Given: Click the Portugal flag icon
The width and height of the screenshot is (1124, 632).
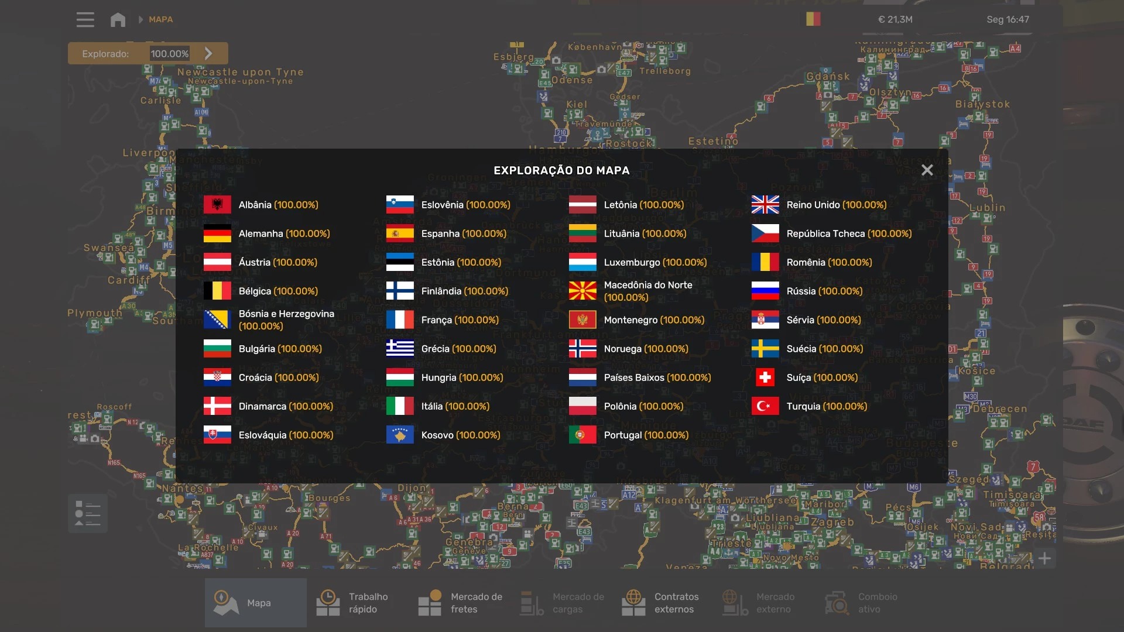Looking at the screenshot, I should click(x=582, y=435).
